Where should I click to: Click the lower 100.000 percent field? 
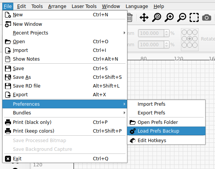[x=151, y=45]
